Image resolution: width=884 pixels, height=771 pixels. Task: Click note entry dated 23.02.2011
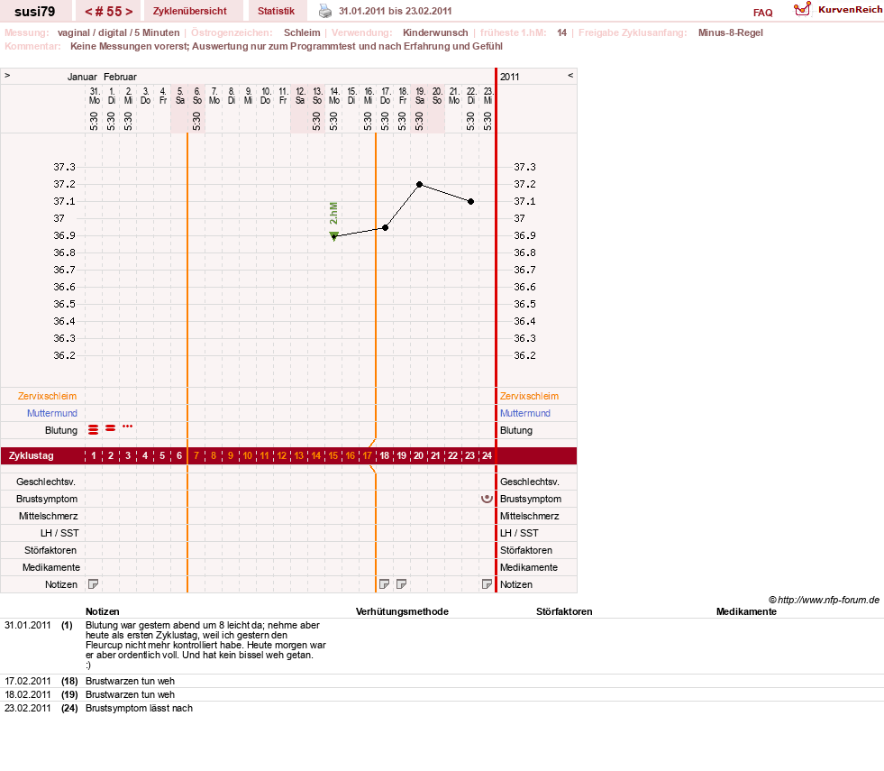[442, 708]
